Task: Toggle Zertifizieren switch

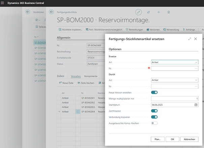Action: 154,111
